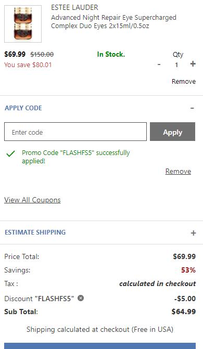Open the View All Coupons link

coord(32,200)
